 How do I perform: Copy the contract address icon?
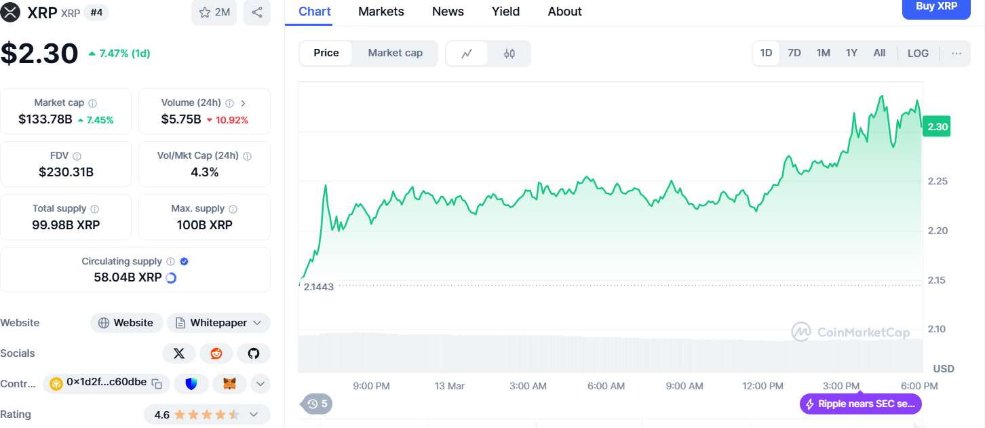click(157, 383)
